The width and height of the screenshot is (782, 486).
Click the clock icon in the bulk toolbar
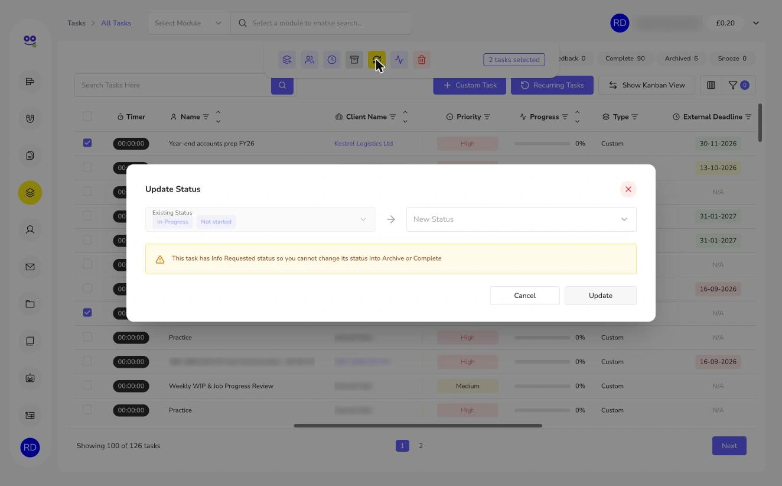[x=332, y=60]
